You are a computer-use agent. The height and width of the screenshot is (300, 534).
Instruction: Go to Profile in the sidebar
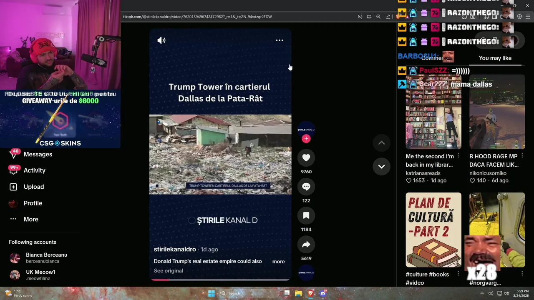(26, 203)
